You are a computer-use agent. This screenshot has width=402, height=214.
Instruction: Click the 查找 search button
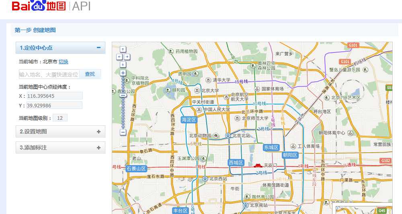[90, 74]
